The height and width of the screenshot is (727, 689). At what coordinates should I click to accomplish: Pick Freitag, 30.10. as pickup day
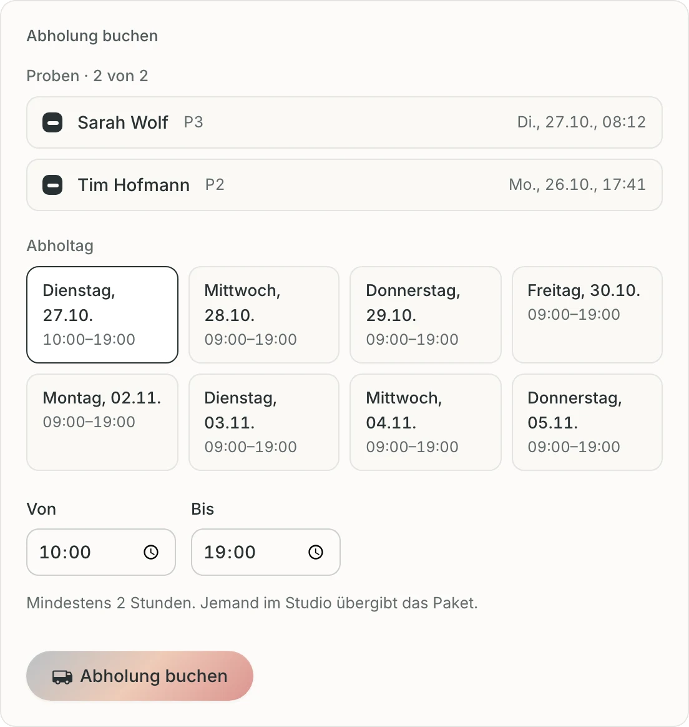click(587, 315)
